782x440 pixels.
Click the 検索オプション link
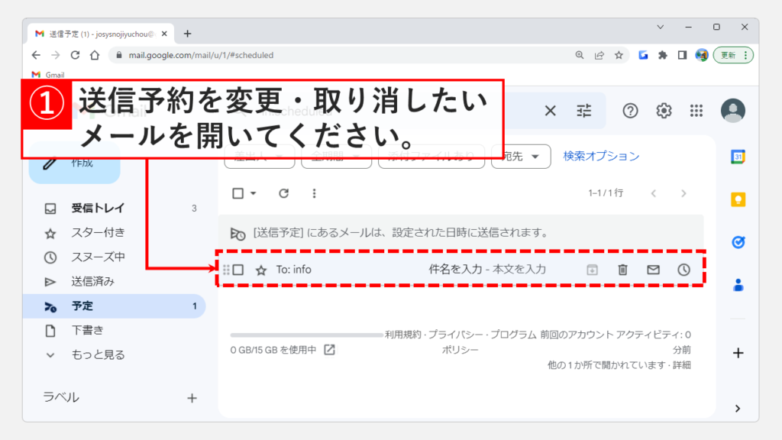coord(601,156)
